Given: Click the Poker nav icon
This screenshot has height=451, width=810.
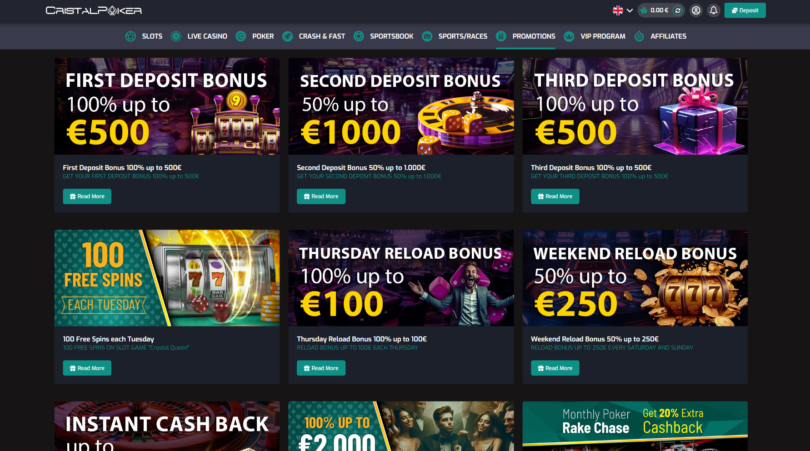Looking at the screenshot, I should pos(241,36).
